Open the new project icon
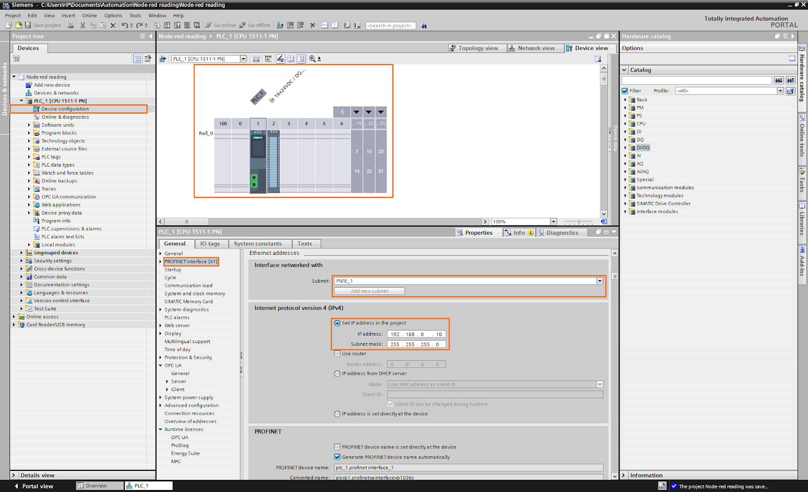The height and width of the screenshot is (492, 808). [x=9, y=25]
